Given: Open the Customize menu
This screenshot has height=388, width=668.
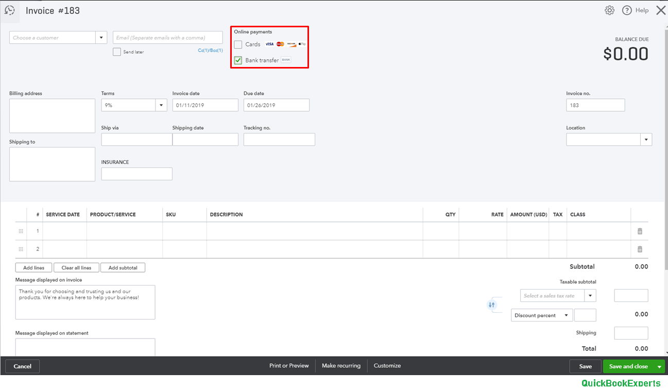Looking at the screenshot, I should coord(387,366).
